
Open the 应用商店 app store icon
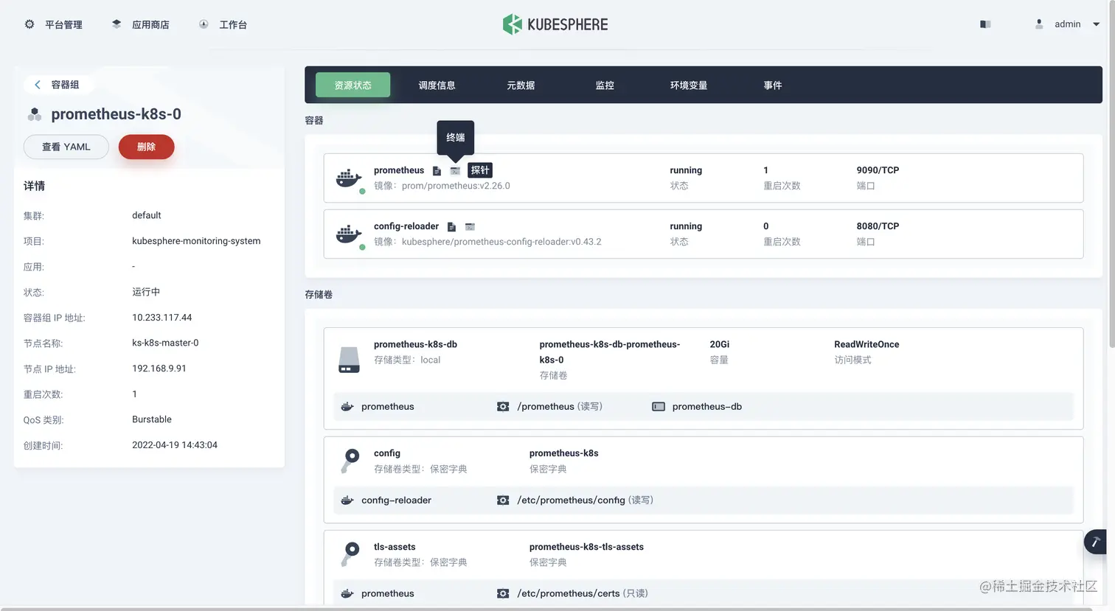click(117, 24)
